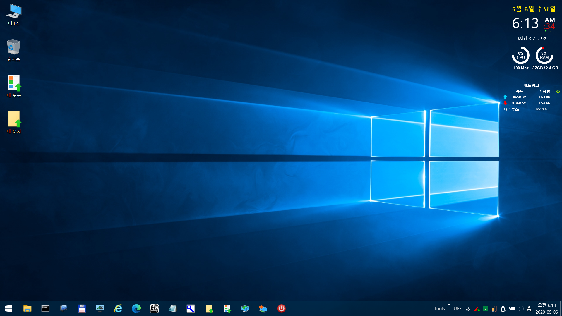The width and height of the screenshot is (562, 316).
Task: Click the red power button icon
Action: pos(281,308)
